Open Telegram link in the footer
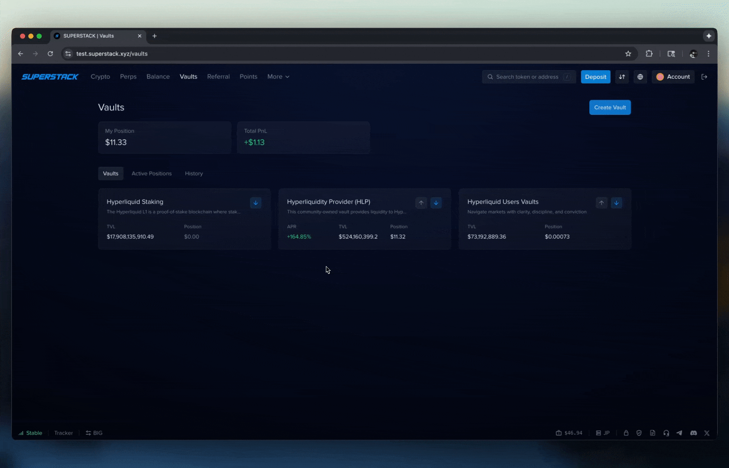The height and width of the screenshot is (468, 729). coord(679,433)
